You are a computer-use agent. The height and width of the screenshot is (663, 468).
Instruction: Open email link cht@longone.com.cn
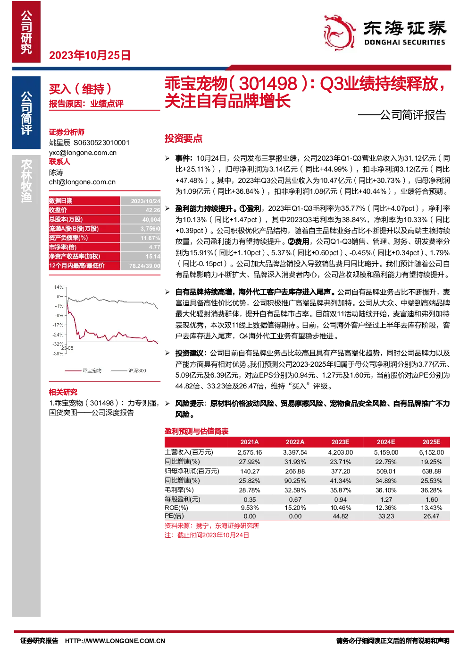82,182
